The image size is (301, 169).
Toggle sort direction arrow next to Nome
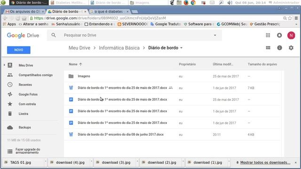tap(80, 64)
